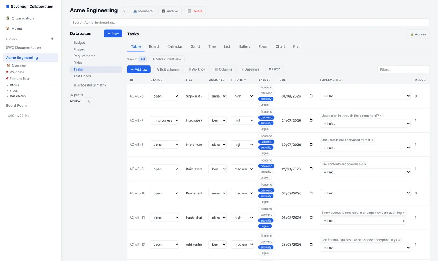The width and height of the screenshot is (438, 261).
Task: Open the '+ link…' dropdown for ACME-10
Action: [x=365, y=193]
